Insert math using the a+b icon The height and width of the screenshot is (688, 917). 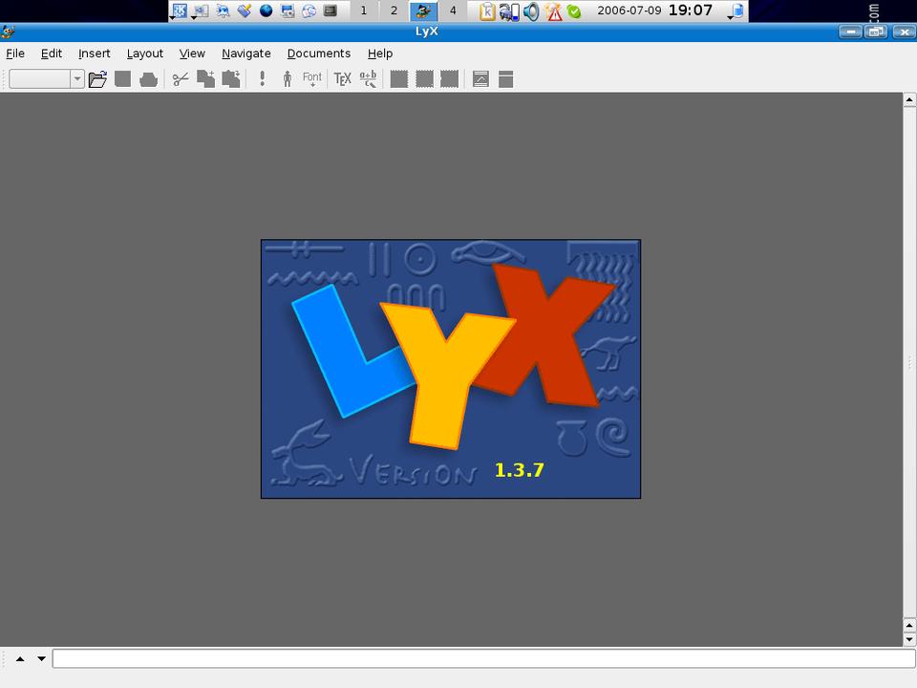(368, 79)
